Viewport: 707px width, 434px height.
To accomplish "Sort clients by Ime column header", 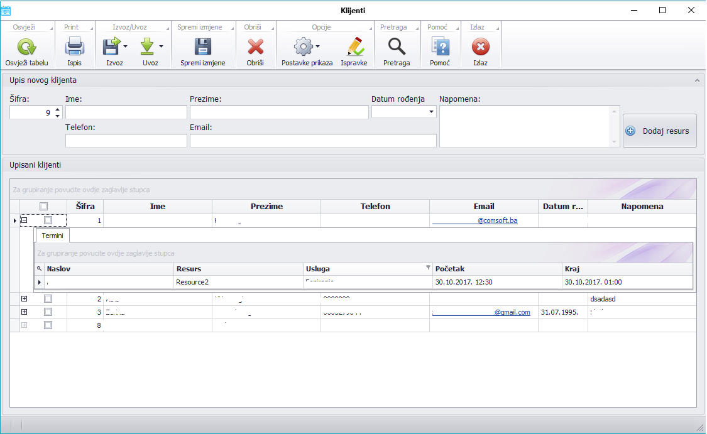I will (158, 207).
